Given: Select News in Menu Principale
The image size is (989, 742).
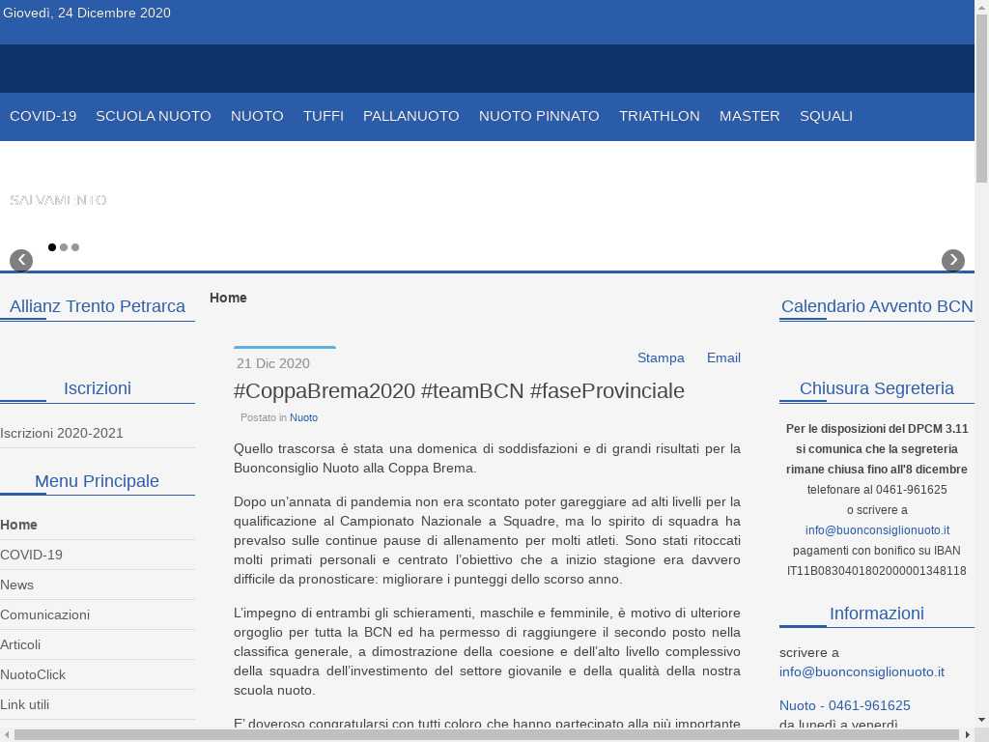Looking at the screenshot, I should [x=17, y=585].
